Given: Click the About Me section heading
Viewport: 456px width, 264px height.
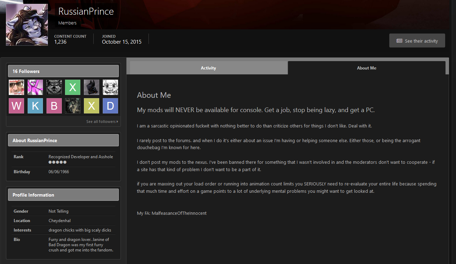Looking at the screenshot, I should [x=154, y=95].
